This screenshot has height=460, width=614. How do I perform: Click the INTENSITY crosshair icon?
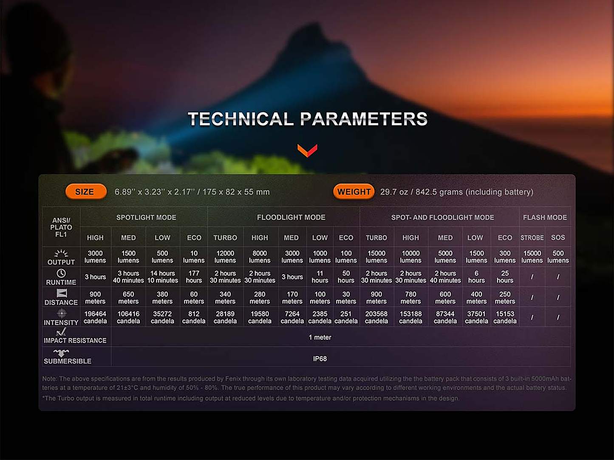coord(62,313)
